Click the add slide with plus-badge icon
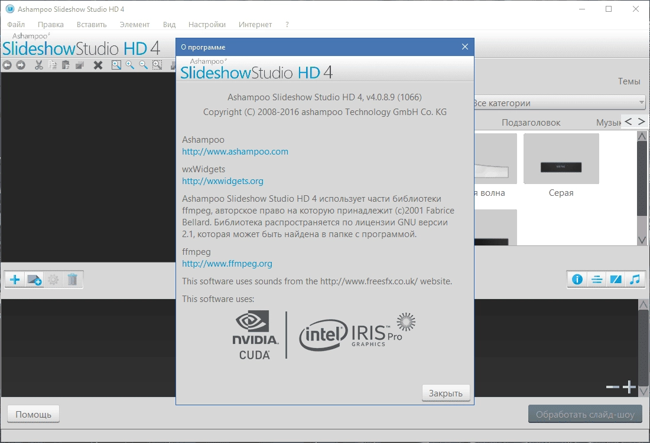 tap(34, 280)
